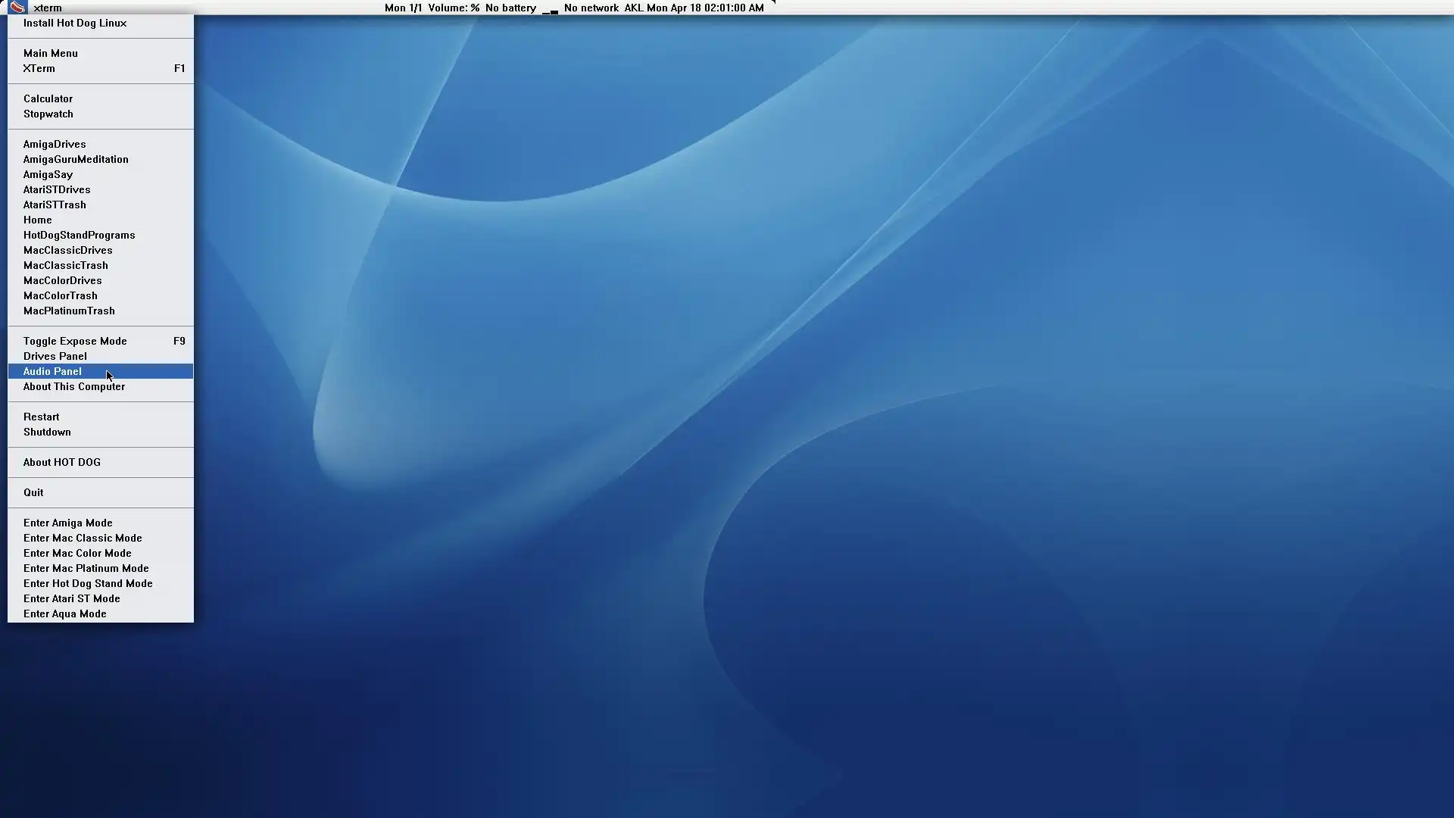Image resolution: width=1454 pixels, height=818 pixels.
Task: Click the Volume status indicator
Action: [454, 8]
